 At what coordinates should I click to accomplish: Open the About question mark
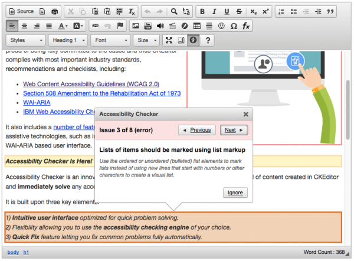coord(208,40)
